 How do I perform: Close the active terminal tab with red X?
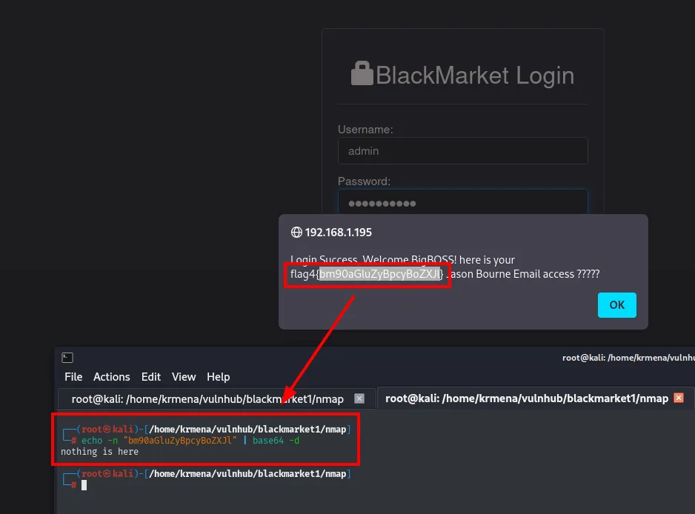679,398
